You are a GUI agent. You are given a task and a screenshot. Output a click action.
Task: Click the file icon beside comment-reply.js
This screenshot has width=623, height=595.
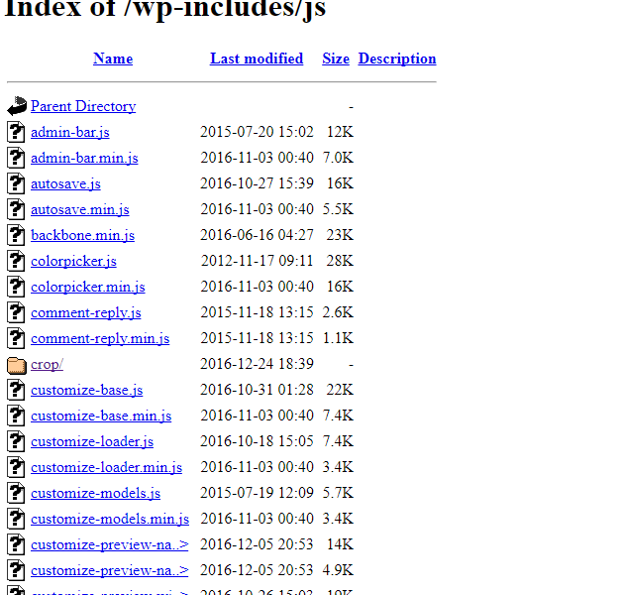16,312
